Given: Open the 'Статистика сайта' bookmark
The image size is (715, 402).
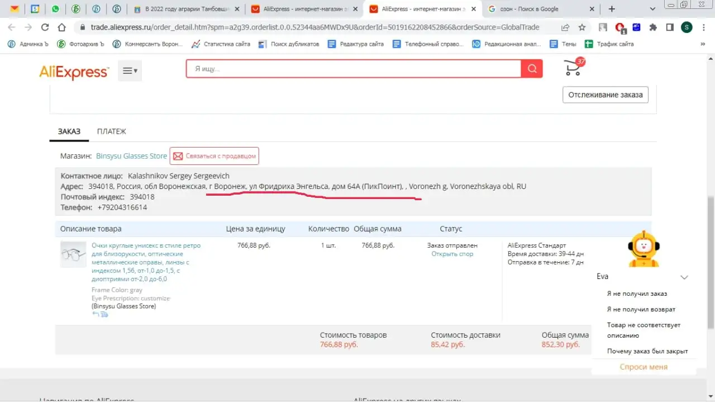Looking at the screenshot, I should click(221, 44).
